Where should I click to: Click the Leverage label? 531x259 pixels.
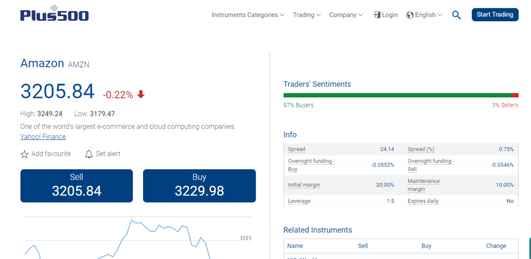click(299, 201)
